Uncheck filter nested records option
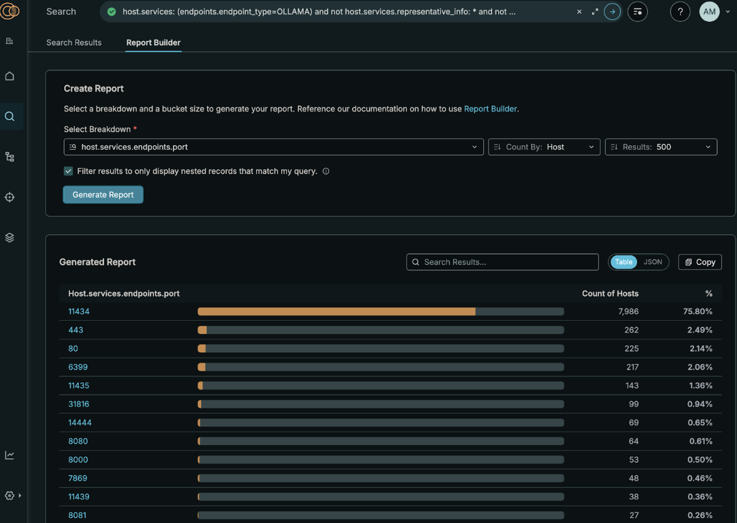The image size is (737, 523). pyautogui.click(x=68, y=171)
